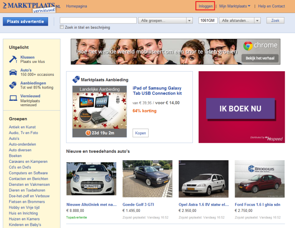Click the Marktplaats Aanbieding tag icon
The height and width of the screenshot is (228, 295).
click(76, 79)
